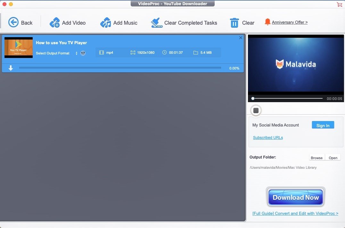Click the Add Video label
Viewport: 345px width, 228px height.
click(x=74, y=23)
